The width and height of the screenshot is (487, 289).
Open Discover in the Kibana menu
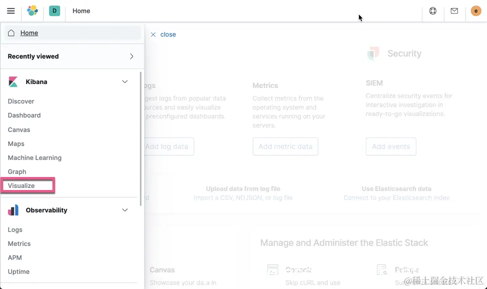pos(21,101)
